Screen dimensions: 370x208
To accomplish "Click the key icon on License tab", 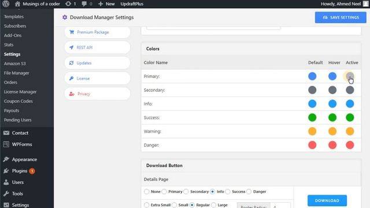I will click(x=71, y=79).
